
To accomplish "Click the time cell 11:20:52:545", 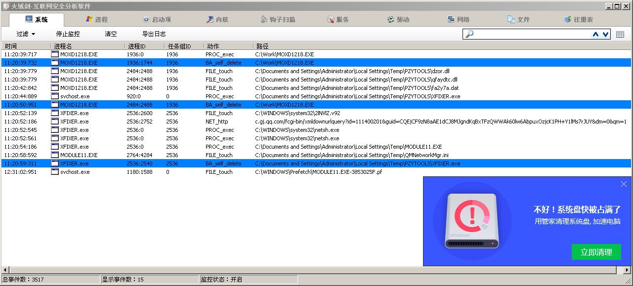I will 20,130.
